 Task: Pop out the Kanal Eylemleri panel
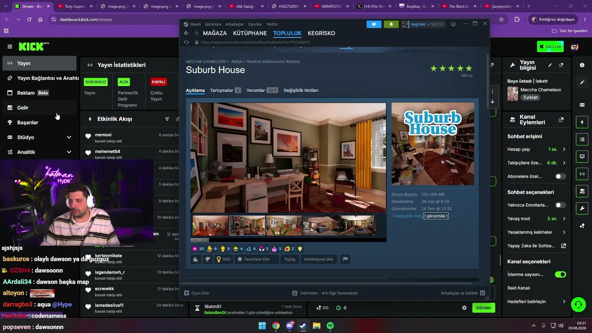point(561,119)
